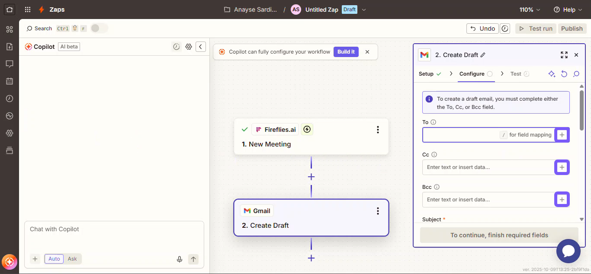The image size is (591, 274).
Task: Click the plus button for the Cc field
Action: point(562,167)
